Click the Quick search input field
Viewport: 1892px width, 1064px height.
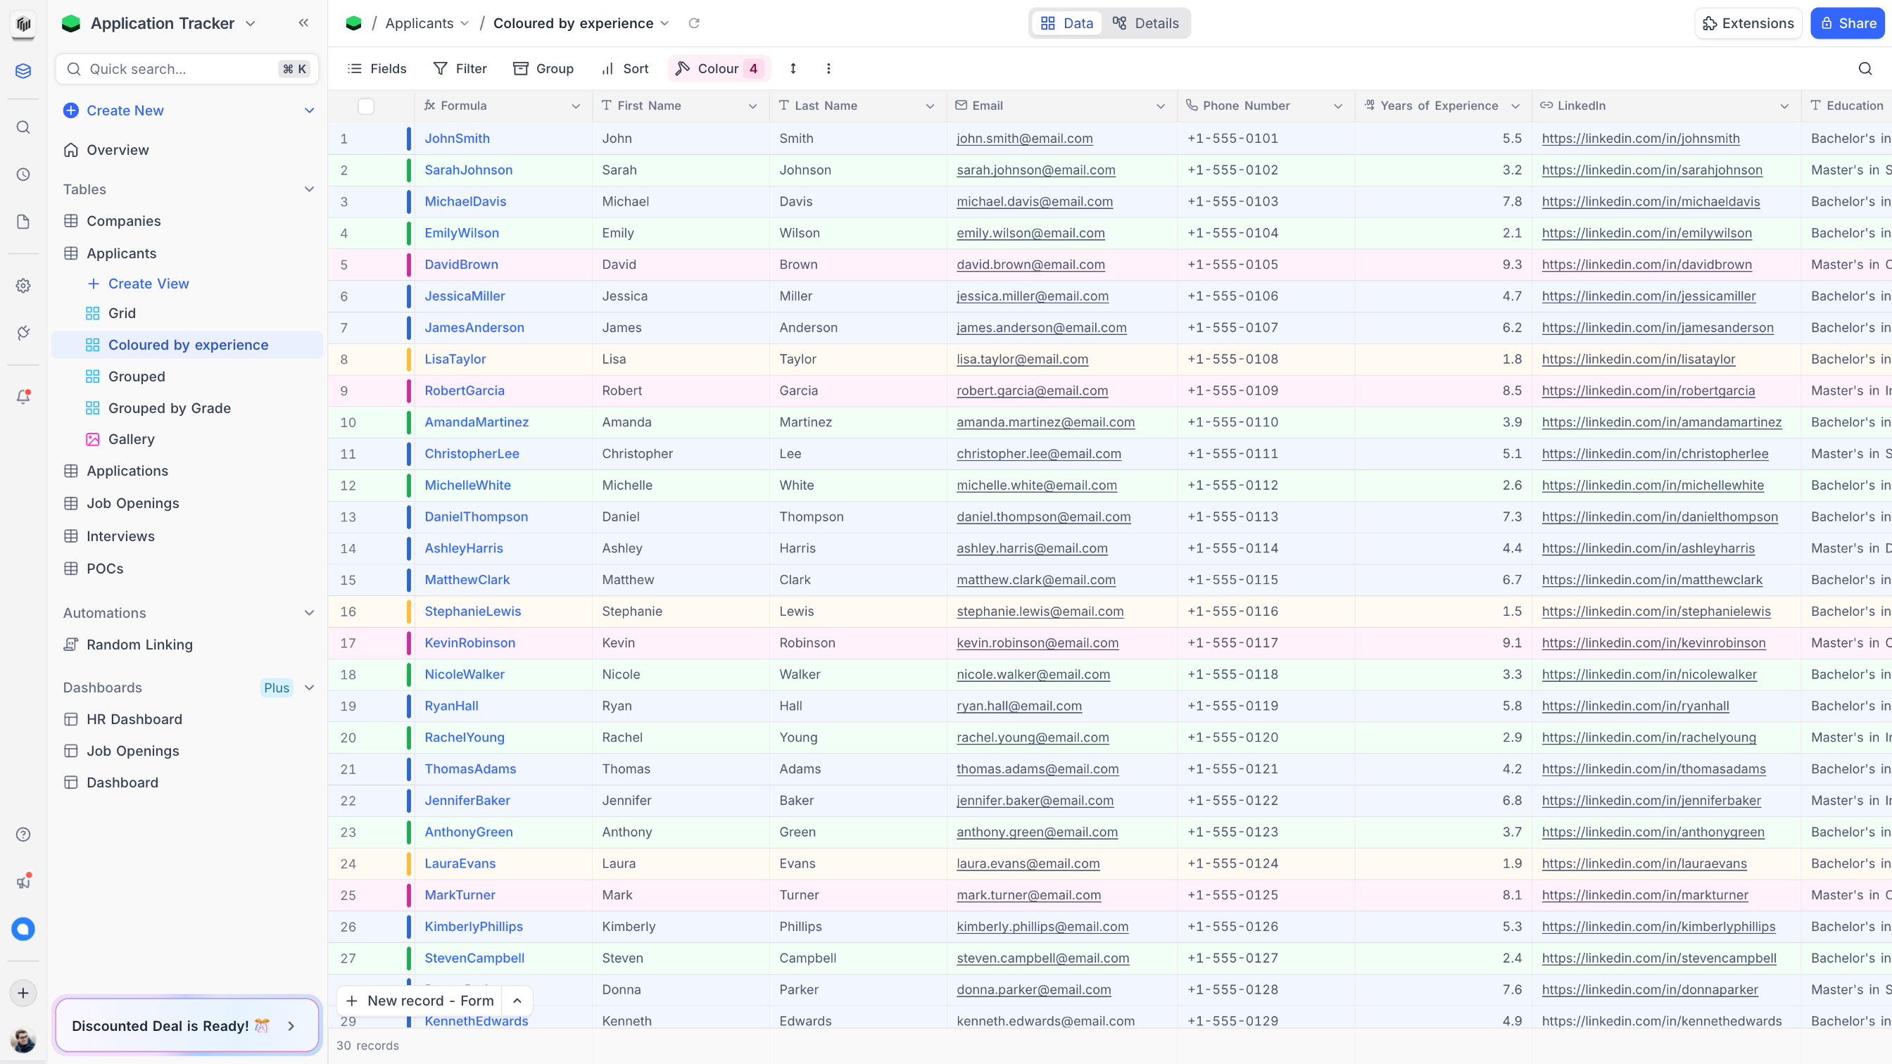pos(180,69)
